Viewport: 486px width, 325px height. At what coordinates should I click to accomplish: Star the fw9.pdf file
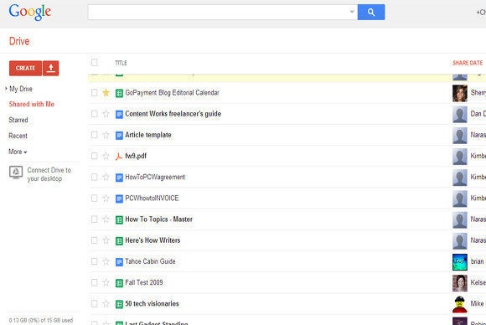point(106,156)
